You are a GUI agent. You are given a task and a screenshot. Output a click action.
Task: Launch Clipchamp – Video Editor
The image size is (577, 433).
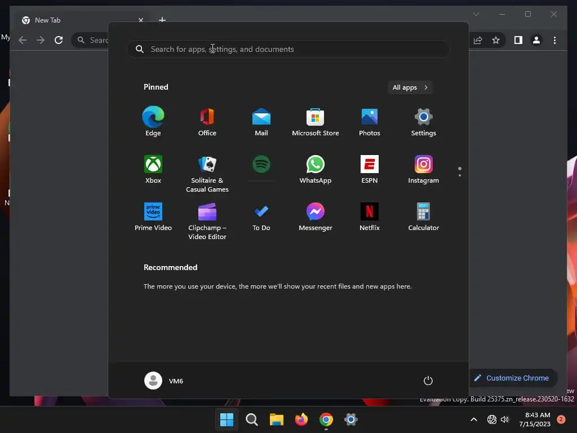(207, 221)
